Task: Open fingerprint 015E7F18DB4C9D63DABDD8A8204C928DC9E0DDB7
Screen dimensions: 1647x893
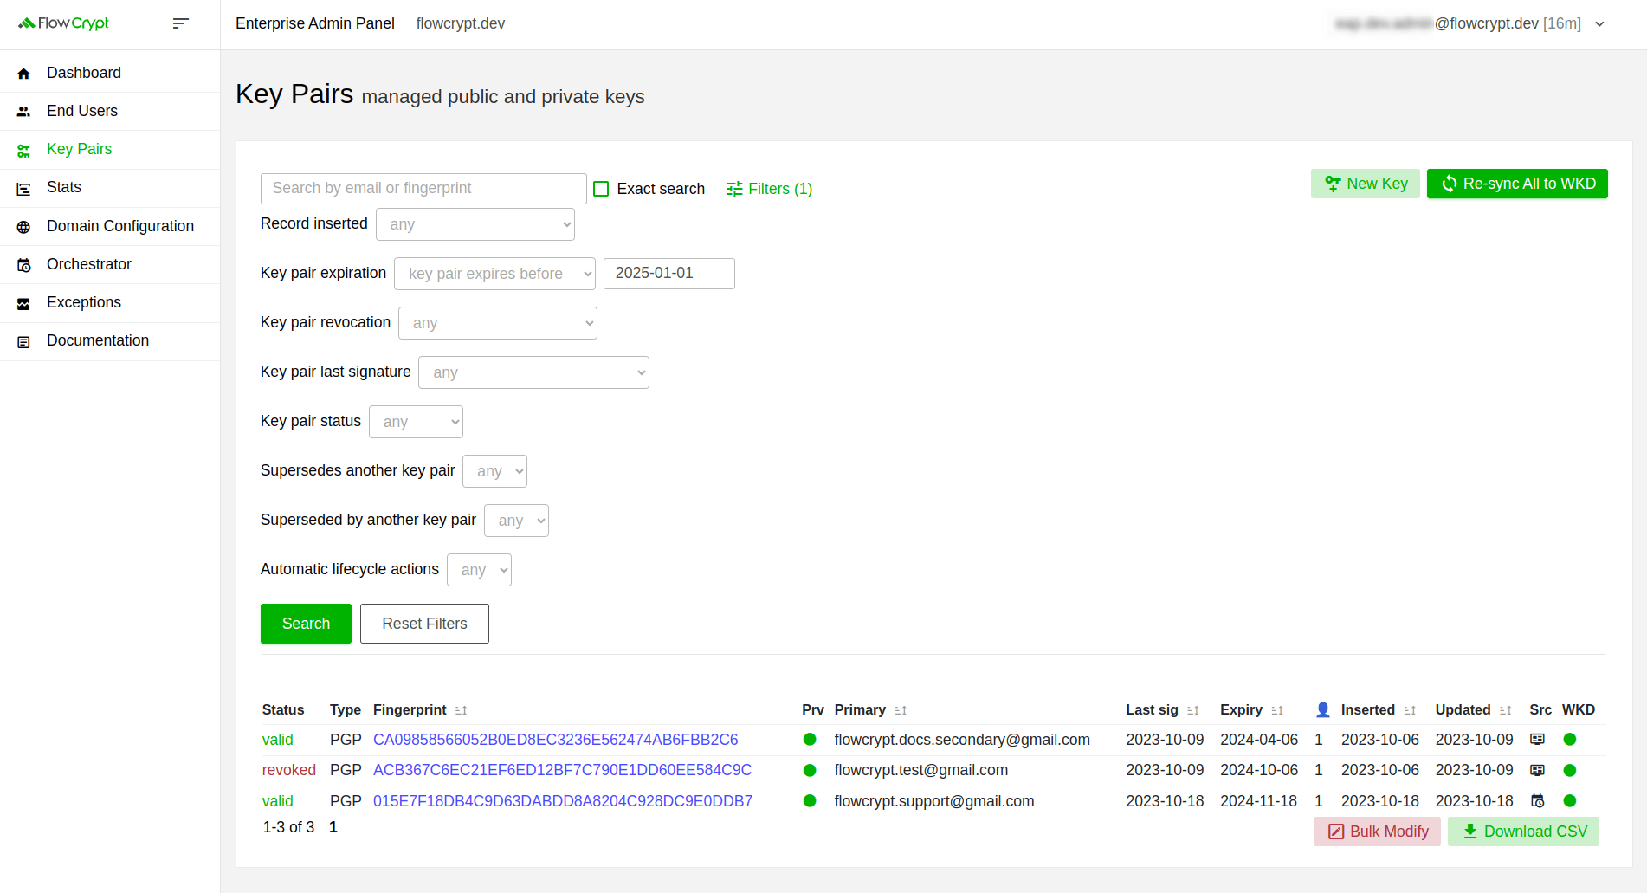Action: [563, 801]
